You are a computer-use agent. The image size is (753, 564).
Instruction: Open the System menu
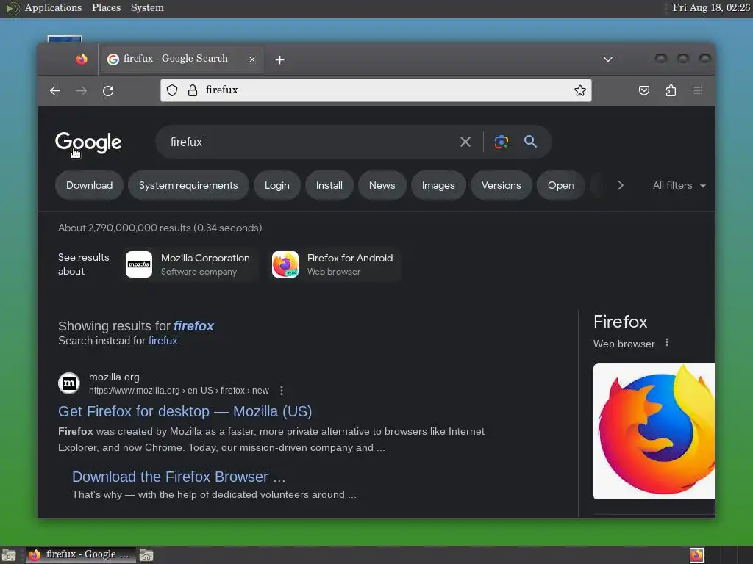tap(147, 7)
